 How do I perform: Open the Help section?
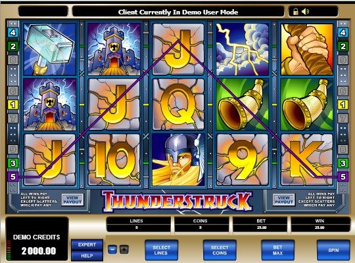click(87, 256)
